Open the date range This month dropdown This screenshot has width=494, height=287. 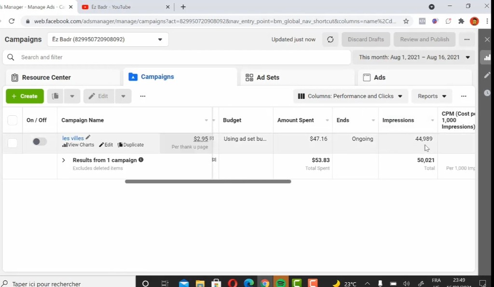(413, 57)
